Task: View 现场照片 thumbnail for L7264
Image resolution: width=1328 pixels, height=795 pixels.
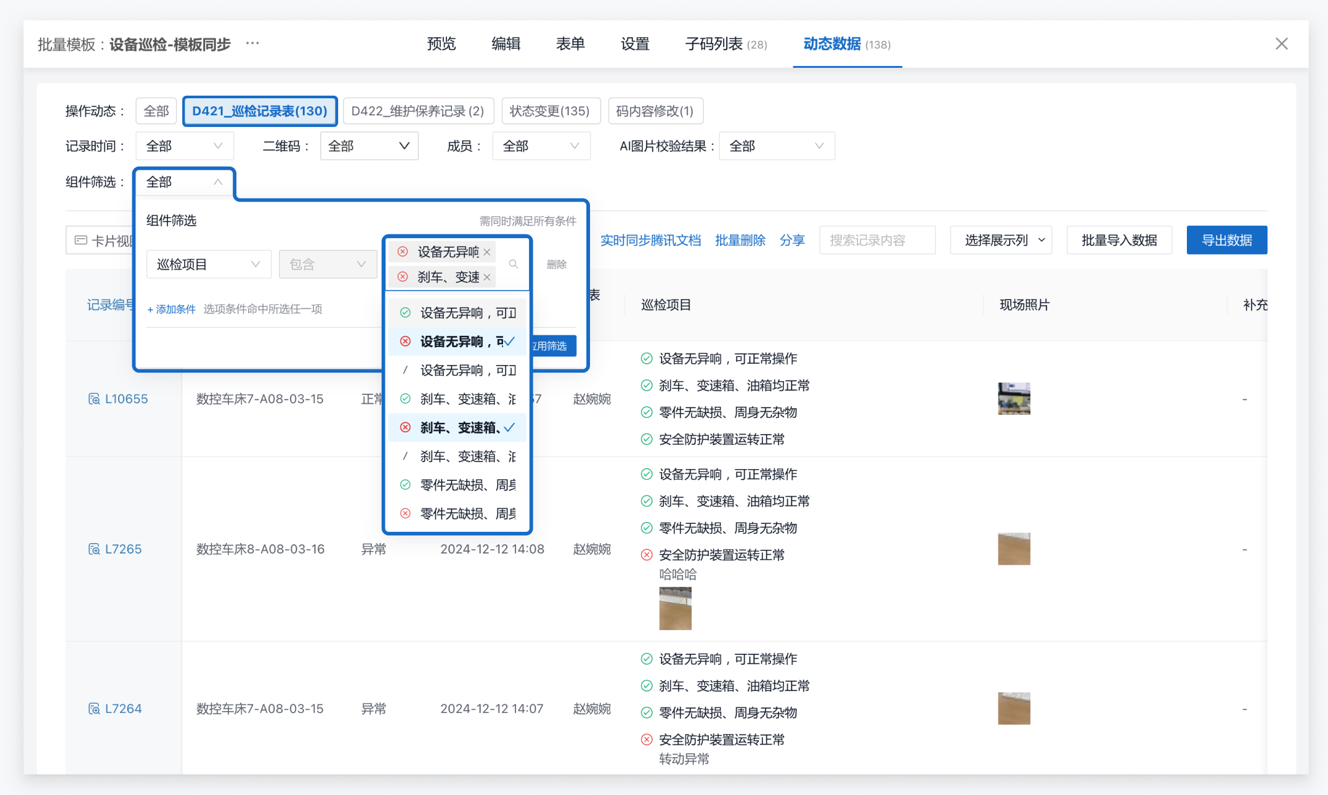Action: click(1014, 709)
